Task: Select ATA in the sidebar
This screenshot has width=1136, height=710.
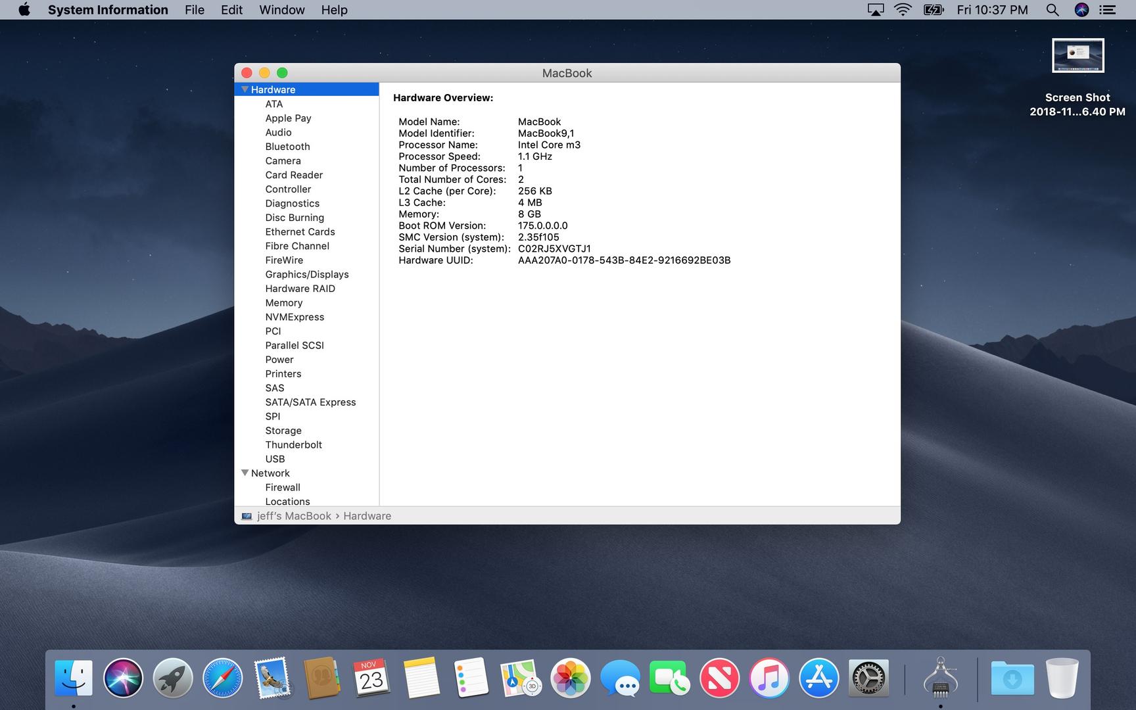Action: [x=274, y=104]
